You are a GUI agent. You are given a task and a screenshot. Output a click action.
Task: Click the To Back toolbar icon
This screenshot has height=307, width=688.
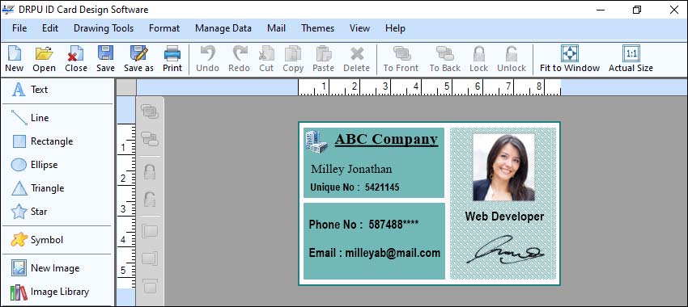click(x=445, y=53)
